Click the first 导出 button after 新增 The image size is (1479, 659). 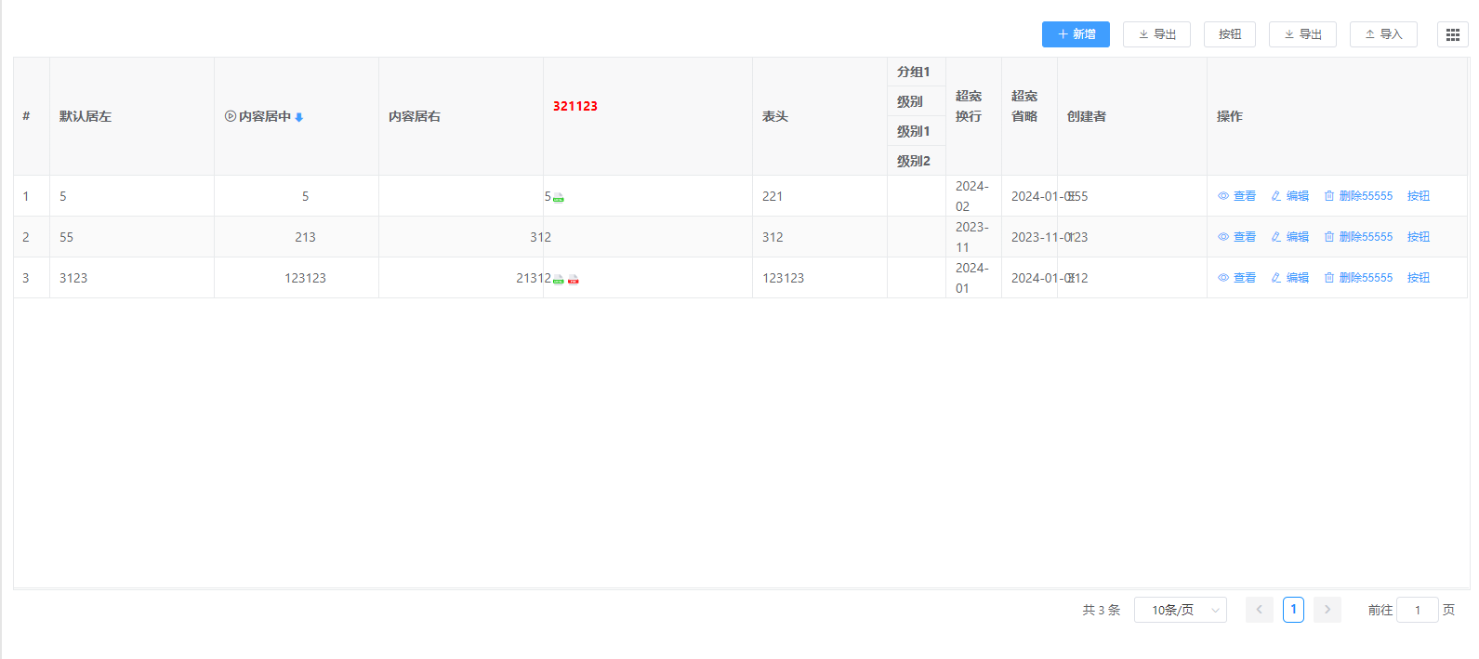pos(1156,34)
